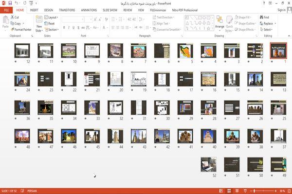Image resolution: width=292 pixels, height=194 pixels.
Task: Open the TRANSITIONS ribbon tab
Action: [x=67, y=10]
